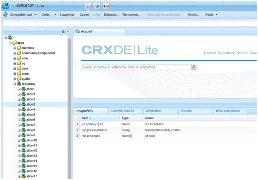Click the Renommer button
Image resolution: width=258 pixels, height=180 pixels.
pos(132,14)
